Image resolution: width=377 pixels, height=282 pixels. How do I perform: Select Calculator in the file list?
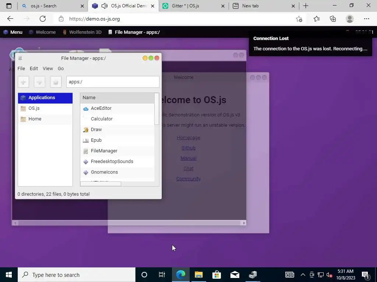[x=117, y=119]
